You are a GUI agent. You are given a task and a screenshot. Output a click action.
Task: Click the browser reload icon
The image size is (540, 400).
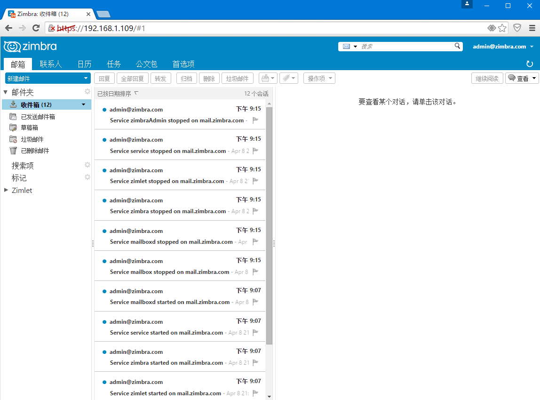(x=36, y=28)
